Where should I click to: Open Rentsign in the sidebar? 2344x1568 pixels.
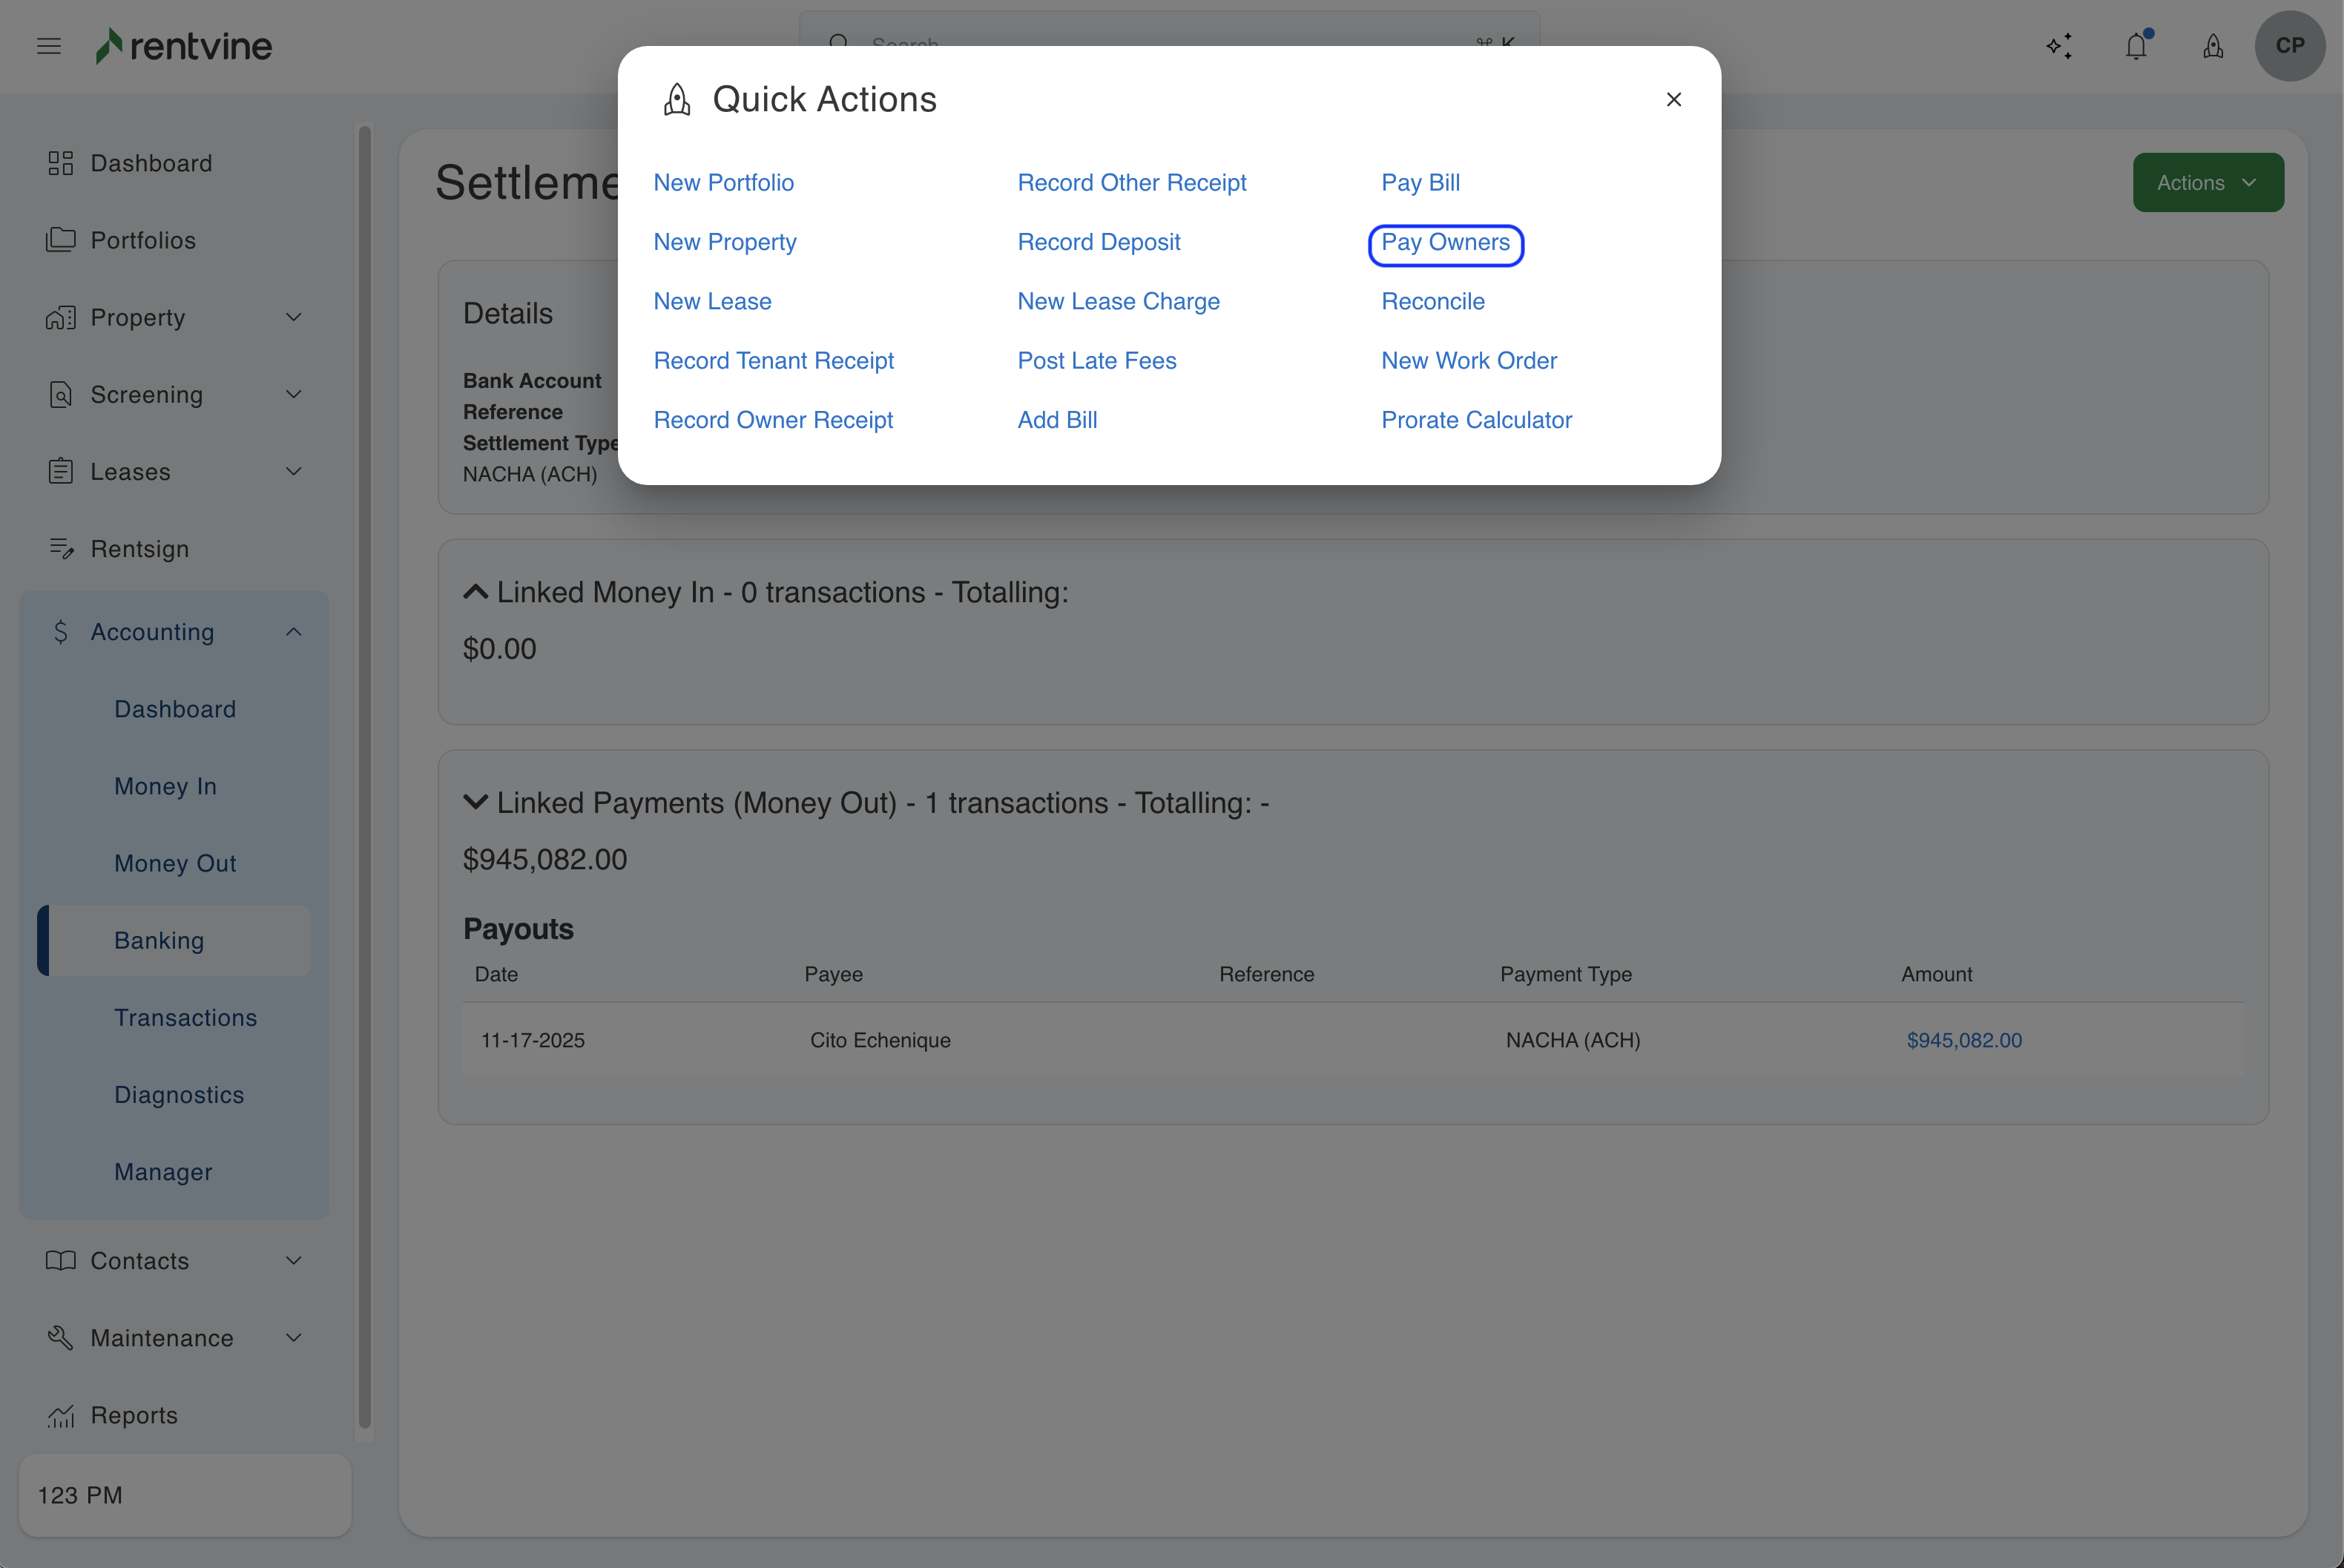coord(139,549)
